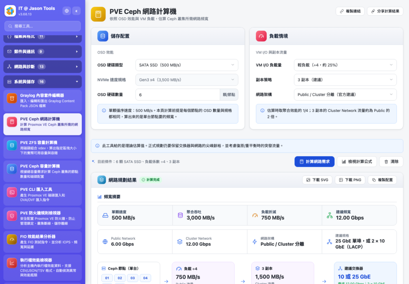Open PVE Ceph 容量計算機 tool
409x284 pixels.
42,171
